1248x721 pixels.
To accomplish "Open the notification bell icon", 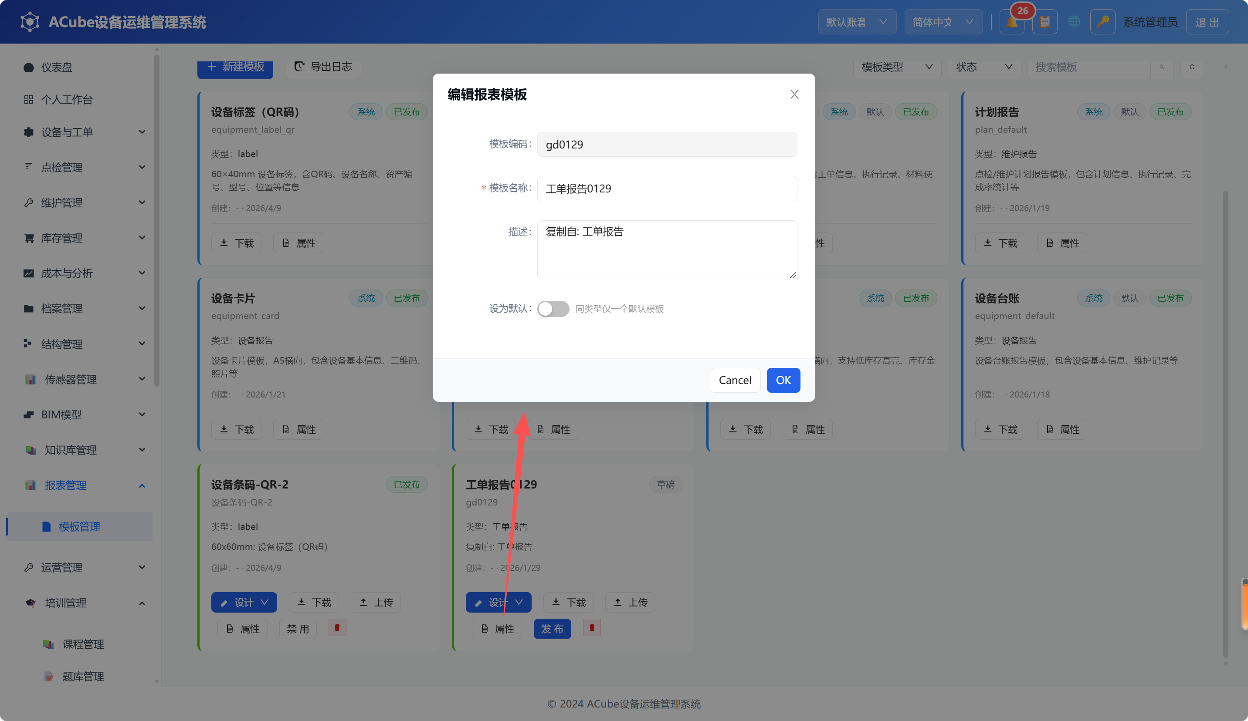I will click(1012, 22).
